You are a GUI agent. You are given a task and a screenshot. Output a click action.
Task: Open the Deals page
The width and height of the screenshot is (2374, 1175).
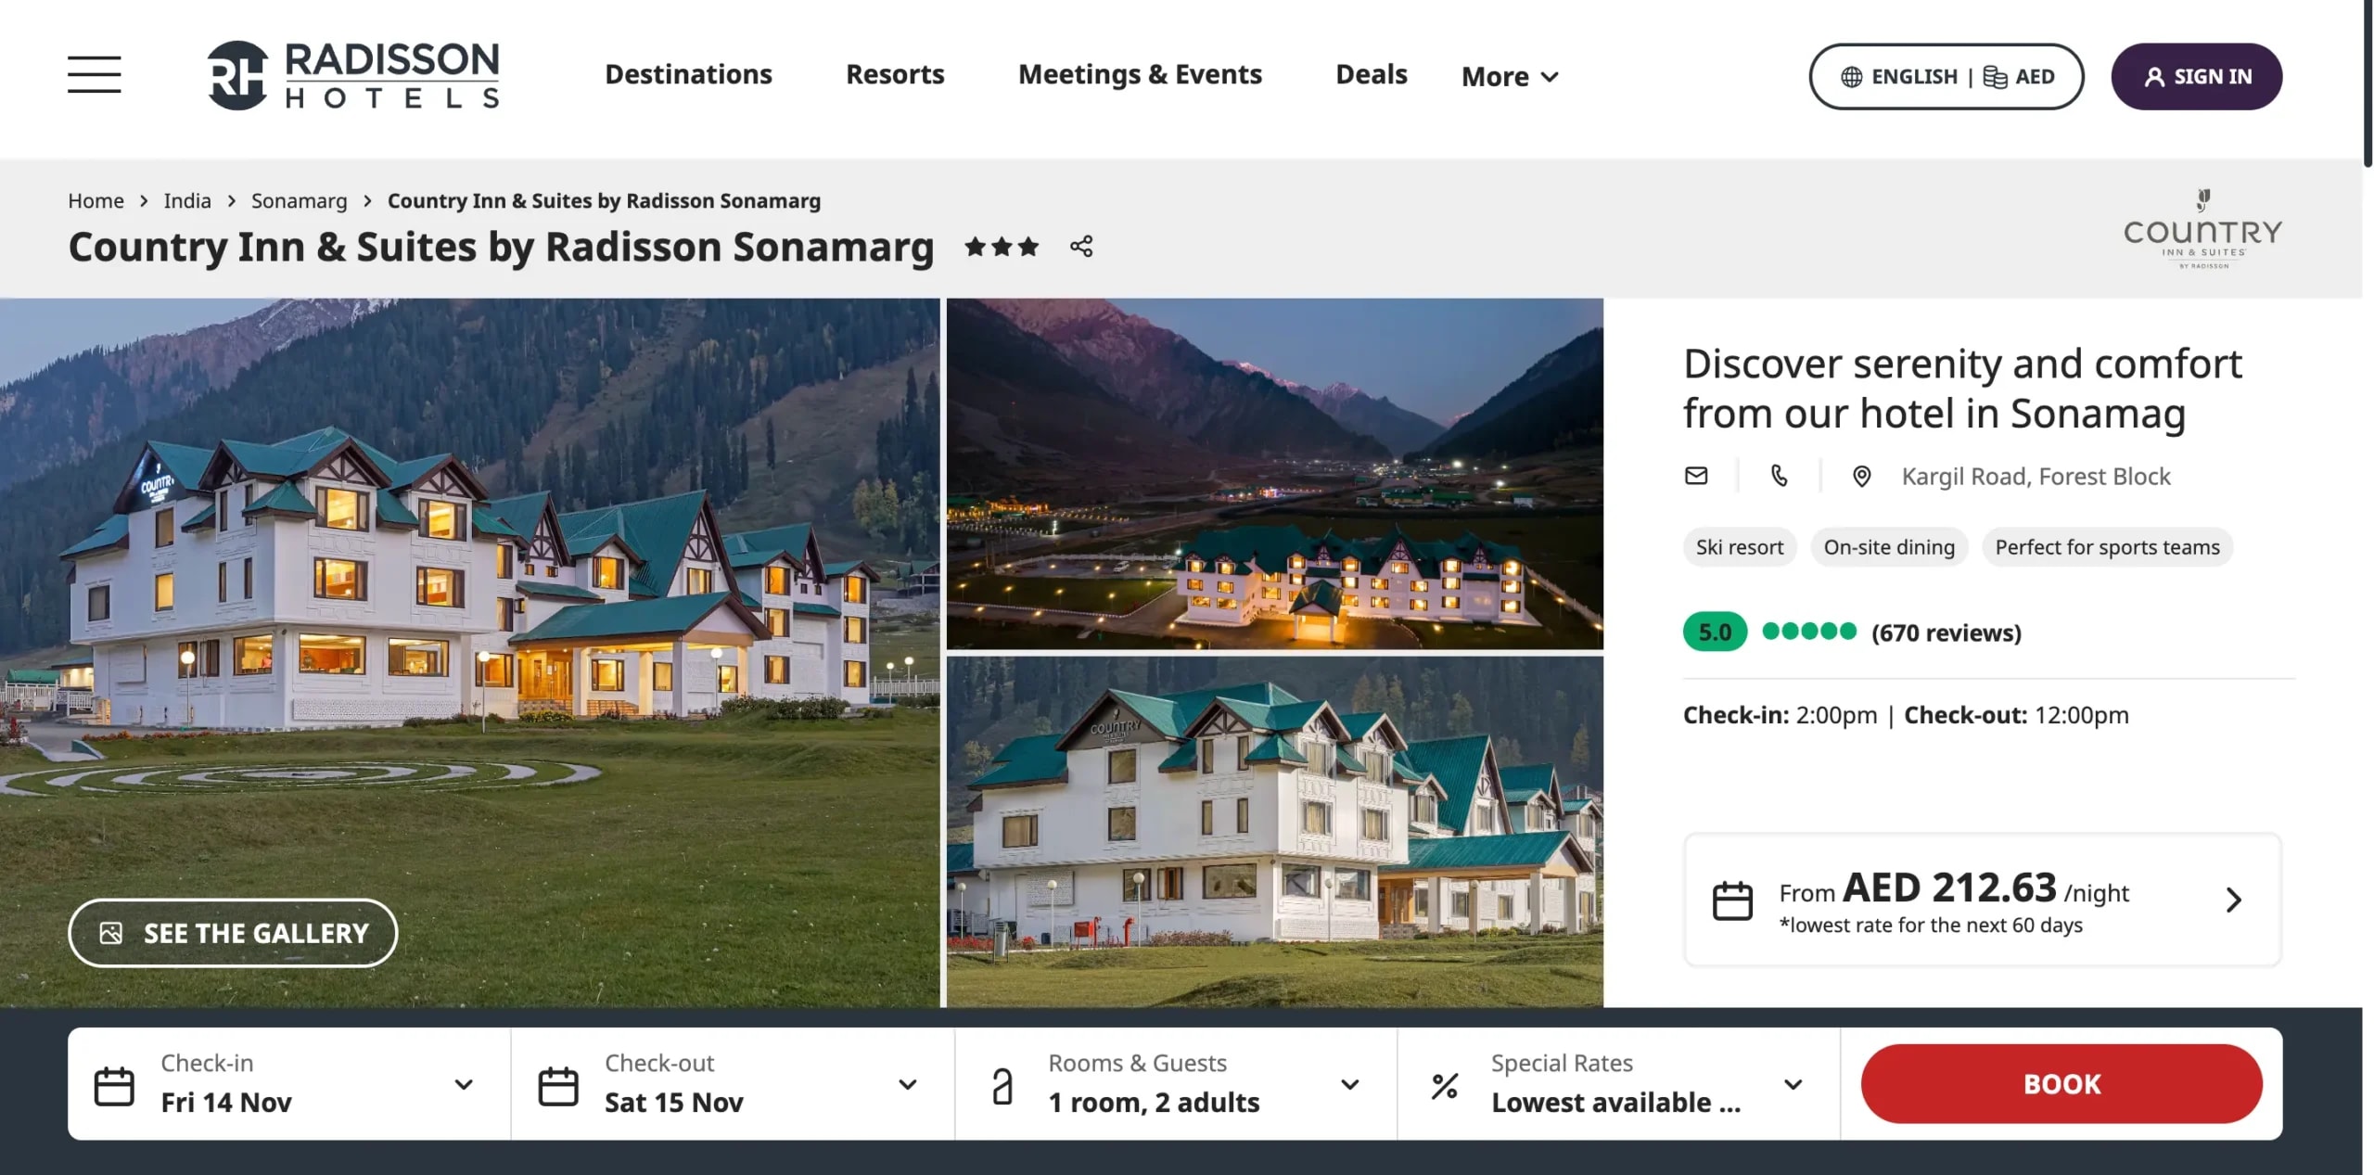coord(1371,74)
